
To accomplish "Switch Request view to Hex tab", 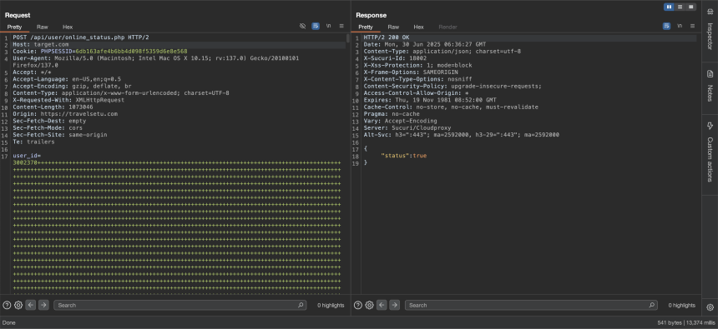I will [68, 27].
